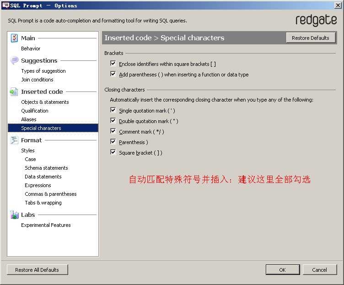Image resolution: width=344 pixels, height=285 pixels.
Task: Open Commas & parentheses page
Action: coord(51,194)
